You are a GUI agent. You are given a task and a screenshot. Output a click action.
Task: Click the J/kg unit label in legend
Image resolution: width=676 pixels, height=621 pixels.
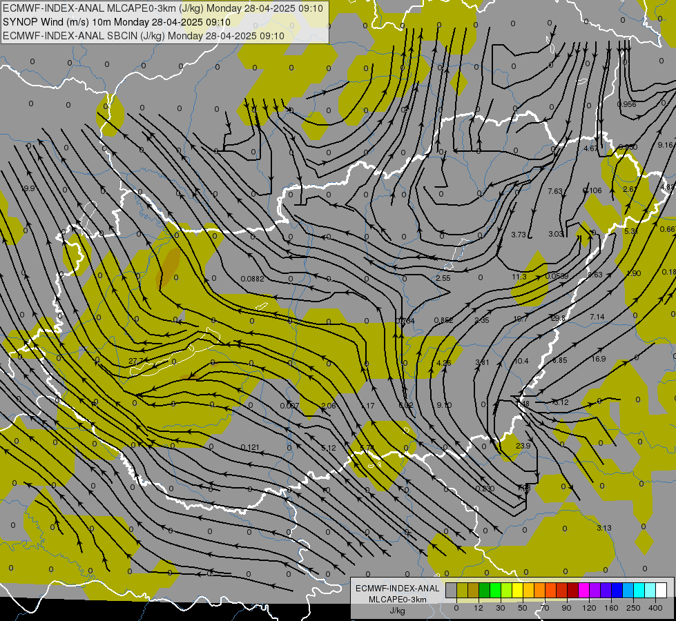(x=397, y=611)
